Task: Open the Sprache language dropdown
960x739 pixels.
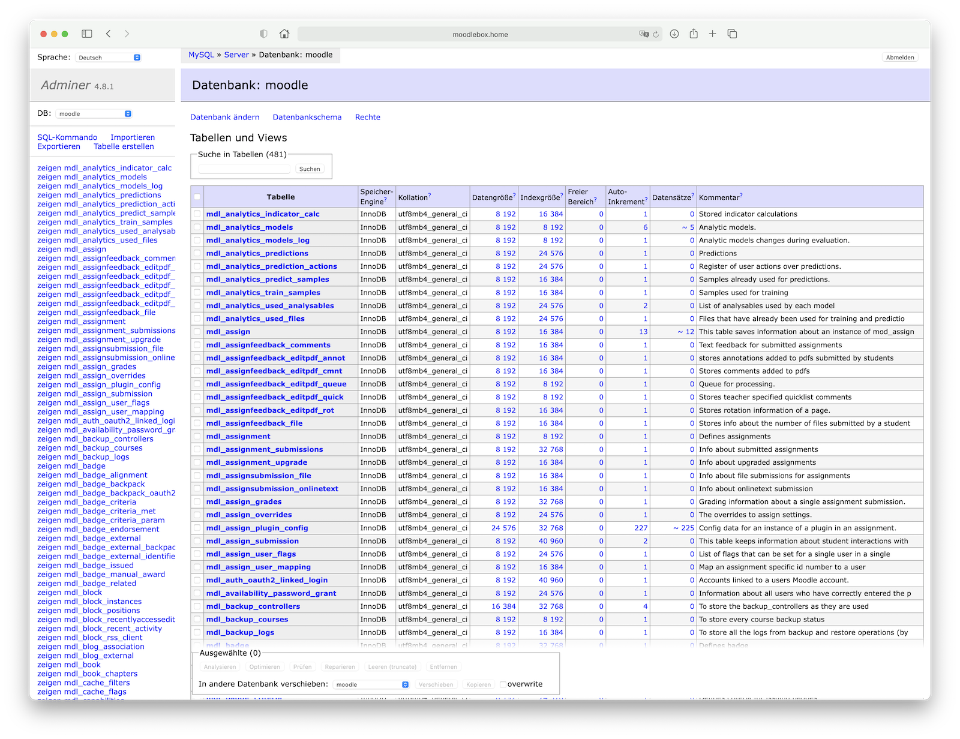Action: (109, 58)
